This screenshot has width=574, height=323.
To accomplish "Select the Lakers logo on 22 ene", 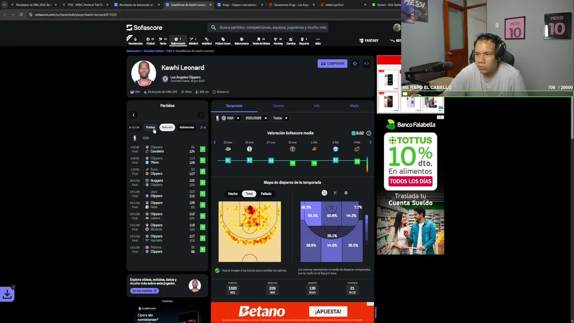I will (228, 149).
